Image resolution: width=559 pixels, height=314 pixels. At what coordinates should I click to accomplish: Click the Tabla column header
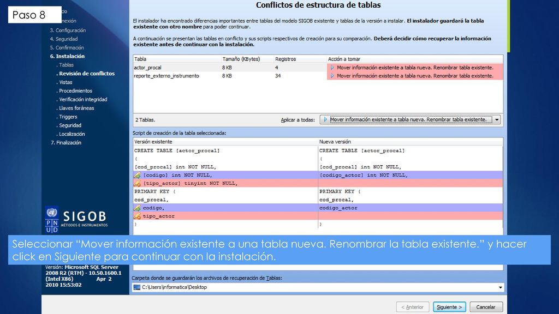pos(177,59)
